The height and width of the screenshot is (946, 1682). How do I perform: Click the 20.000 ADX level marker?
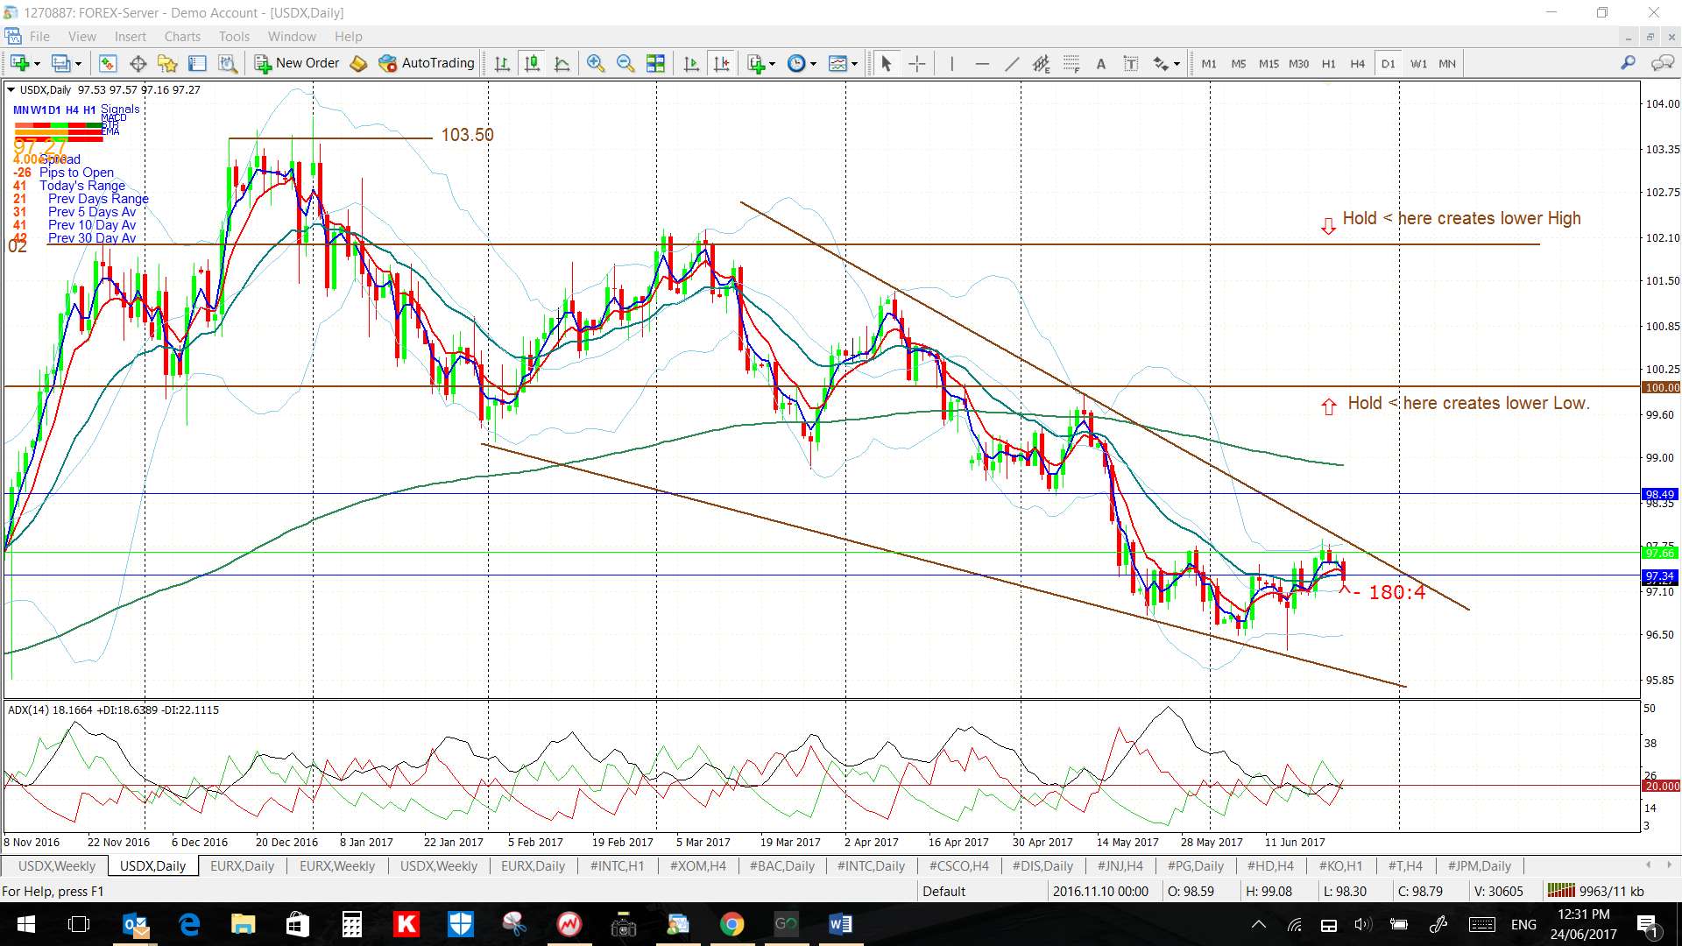pyautogui.click(x=1661, y=786)
